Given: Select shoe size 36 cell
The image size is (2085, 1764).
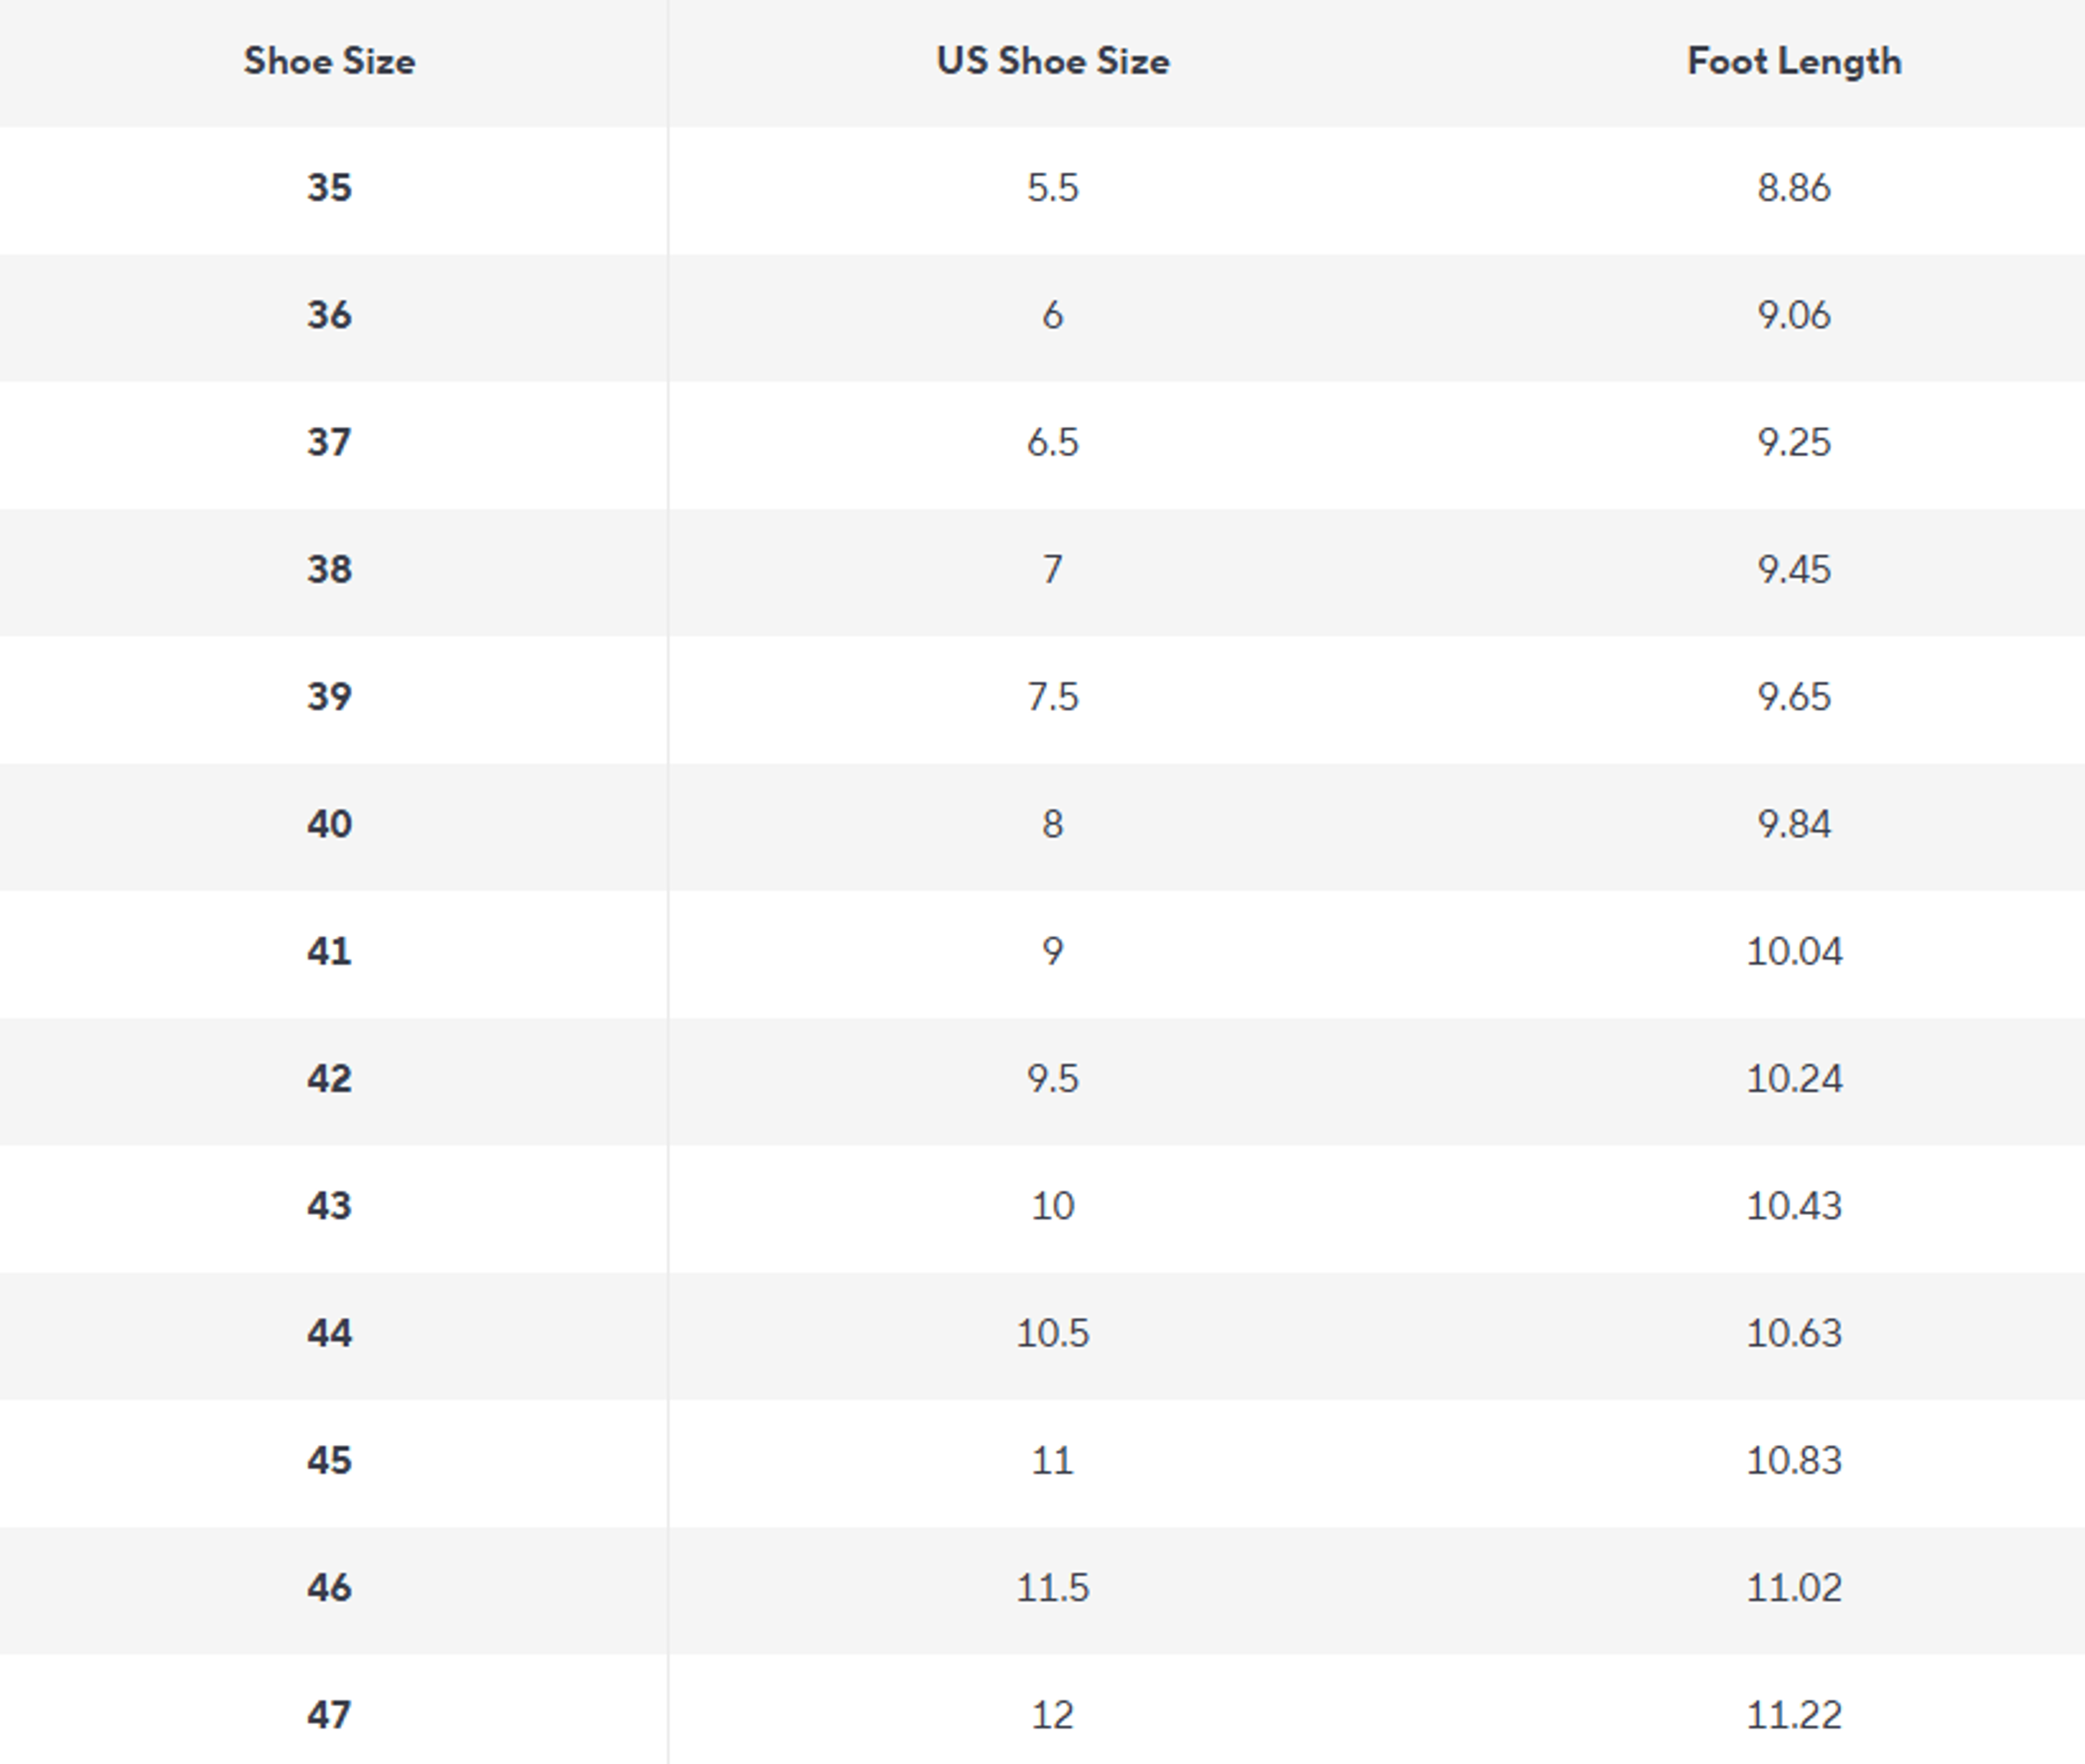Looking at the screenshot, I should pyautogui.click(x=329, y=315).
